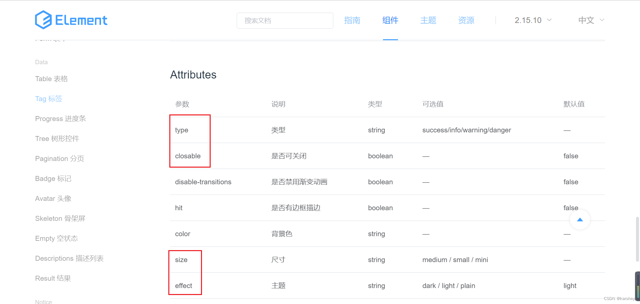Click the 是否可关闭 description cell
This screenshot has width=640, height=304.
point(289,156)
